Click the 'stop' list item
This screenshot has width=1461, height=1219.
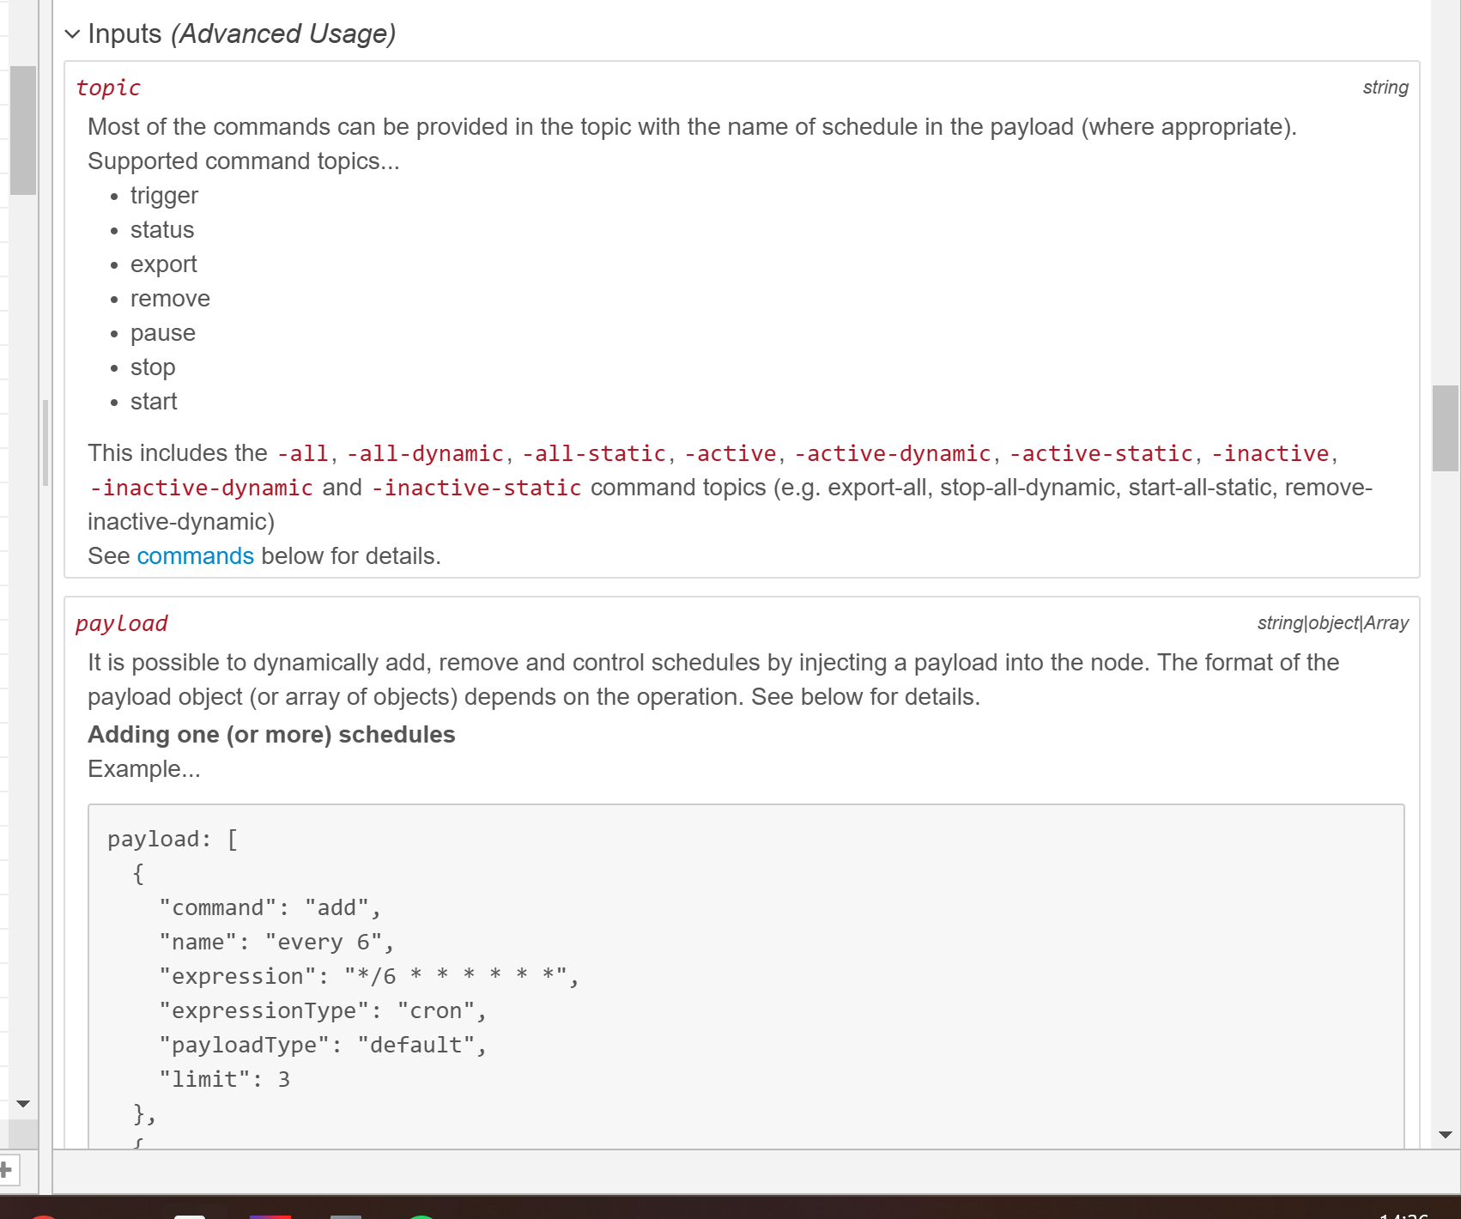click(153, 367)
